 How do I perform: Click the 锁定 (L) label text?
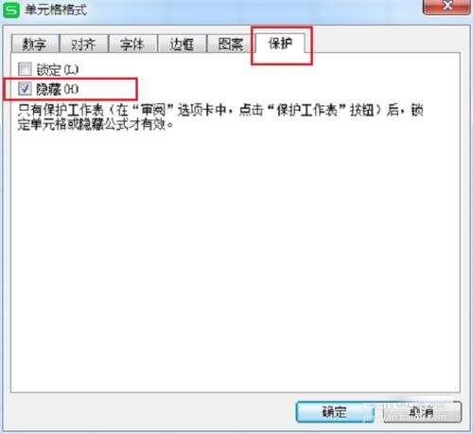[58, 69]
